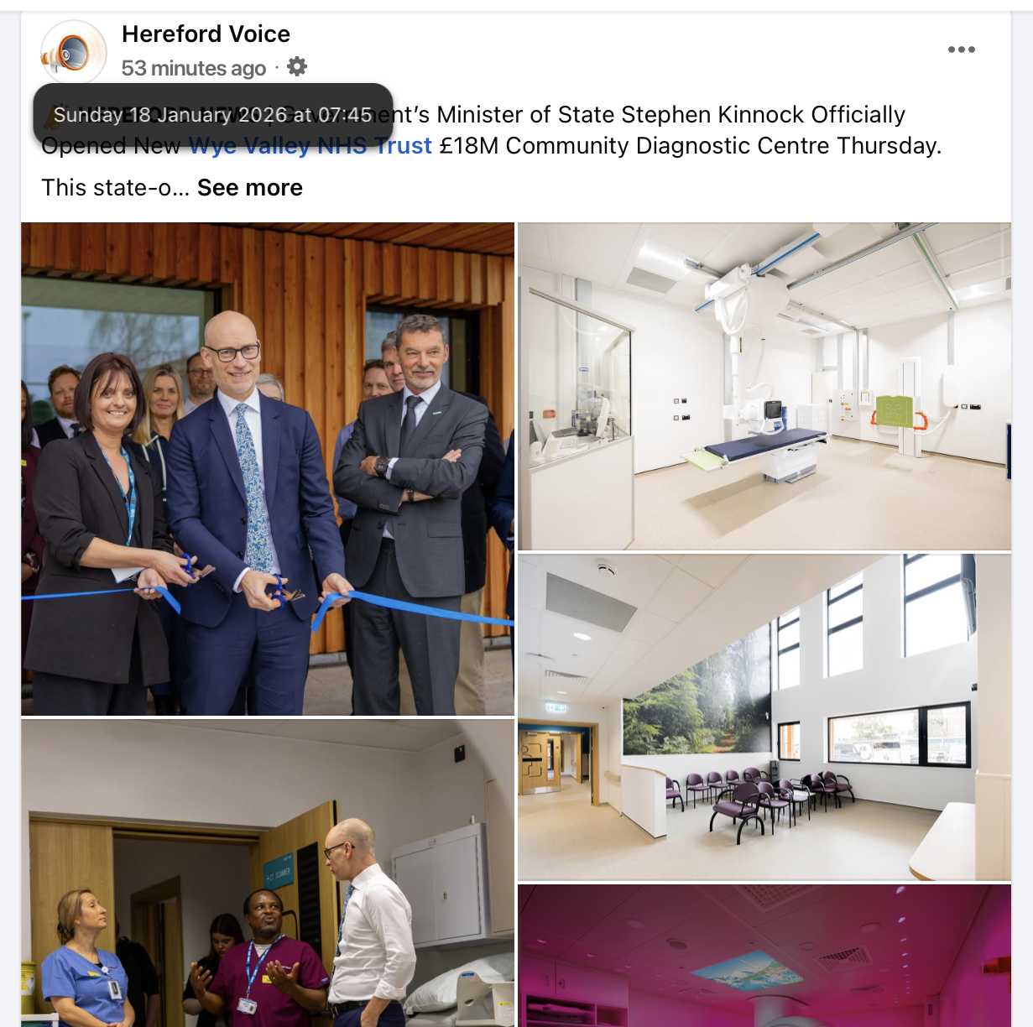The height and width of the screenshot is (1027, 1033).
Task: Click the Sunday 18 January 2026 date tooltip
Action: 213,115
